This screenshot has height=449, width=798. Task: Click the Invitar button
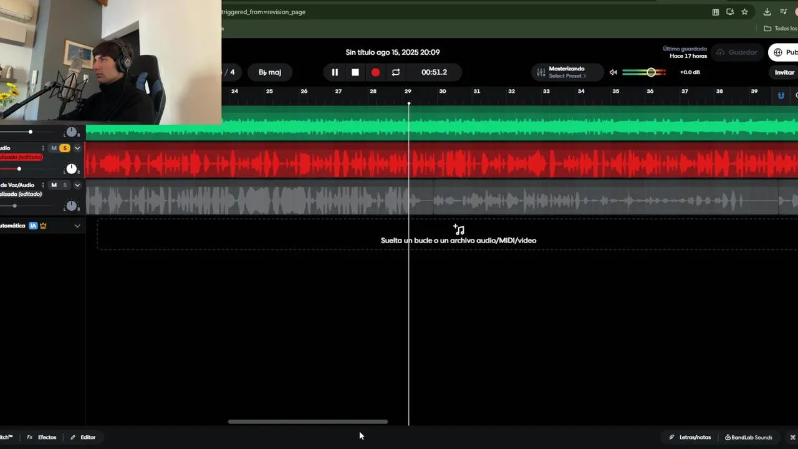784,72
